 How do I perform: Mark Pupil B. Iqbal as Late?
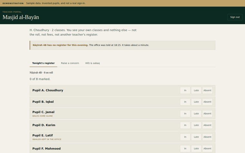pyautogui.click(x=196, y=102)
